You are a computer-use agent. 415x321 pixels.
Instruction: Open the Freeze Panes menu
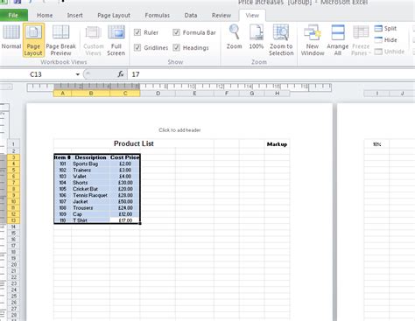(x=361, y=40)
